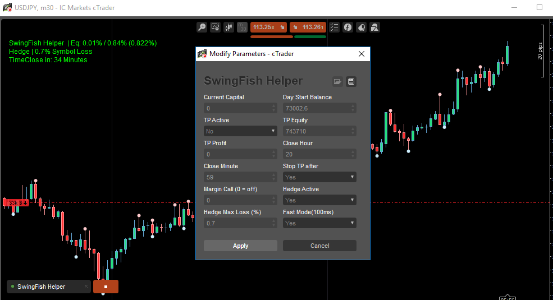The height and width of the screenshot is (300, 553).
Task: Click the 'Margin Call (0 = off)' label
Action: [x=231, y=189]
